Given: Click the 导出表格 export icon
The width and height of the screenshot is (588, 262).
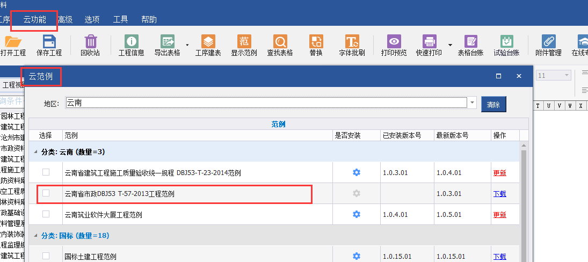Looking at the screenshot, I should point(167,41).
